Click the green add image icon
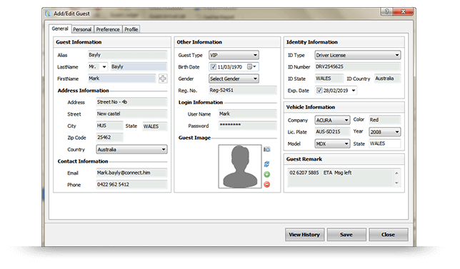460x269 pixels. [x=266, y=174]
